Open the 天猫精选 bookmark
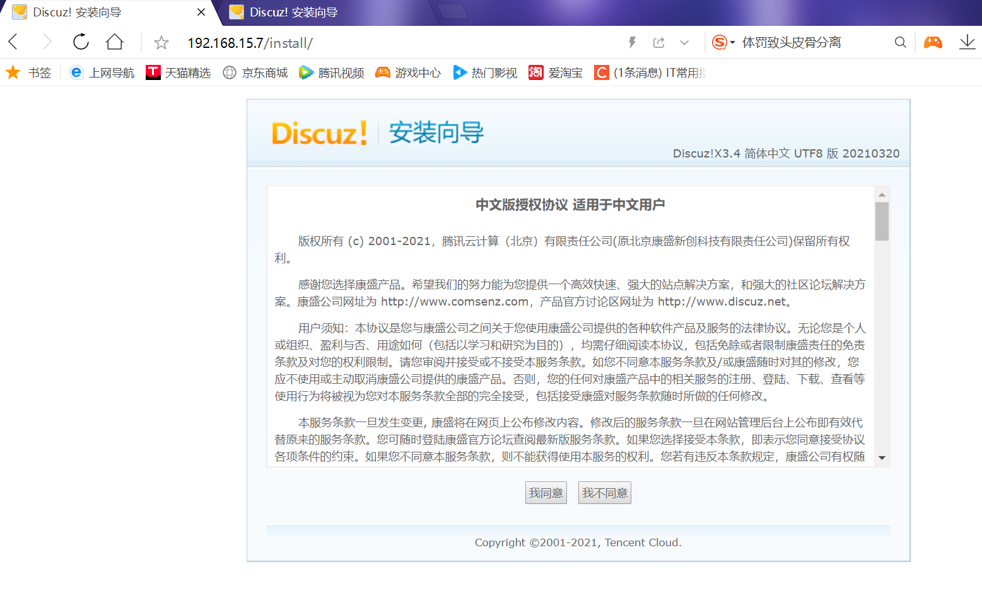The width and height of the screenshot is (982, 596). (x=178, y=72)
